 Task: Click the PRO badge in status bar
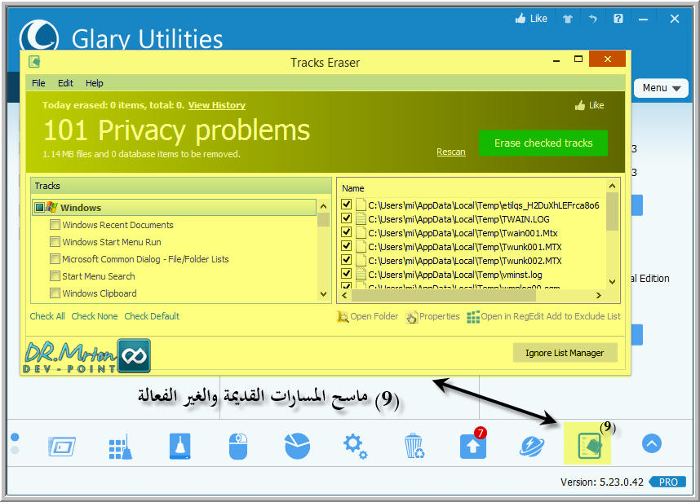[668, 482]
